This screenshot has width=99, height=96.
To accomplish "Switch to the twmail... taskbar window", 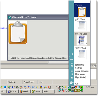I will coord(37,91).
